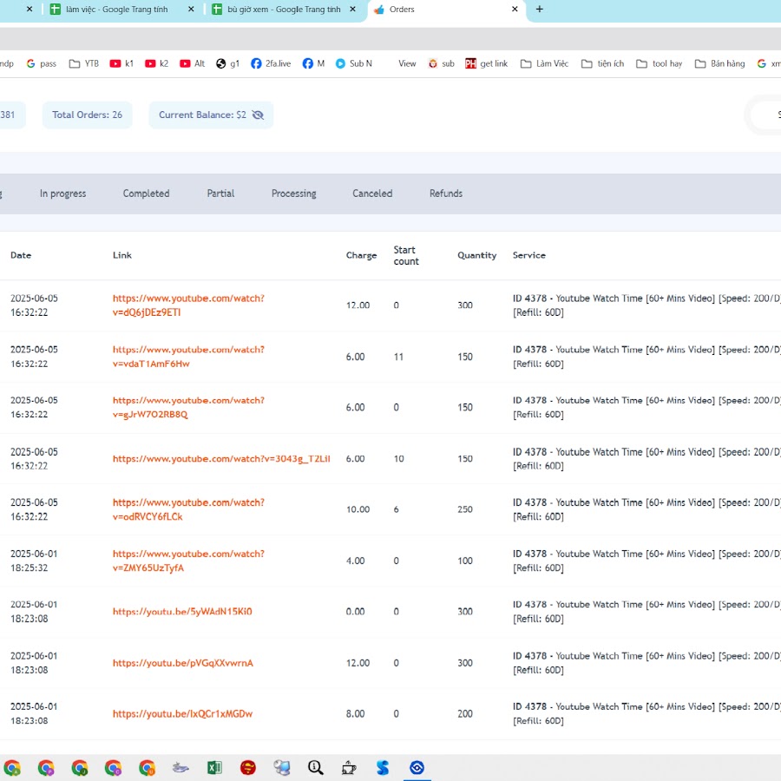This screenshot has width=781, height=781.
Task: Click the Excel icon in the taskbar
Action: pyautogui.click(x=214, y=768)
